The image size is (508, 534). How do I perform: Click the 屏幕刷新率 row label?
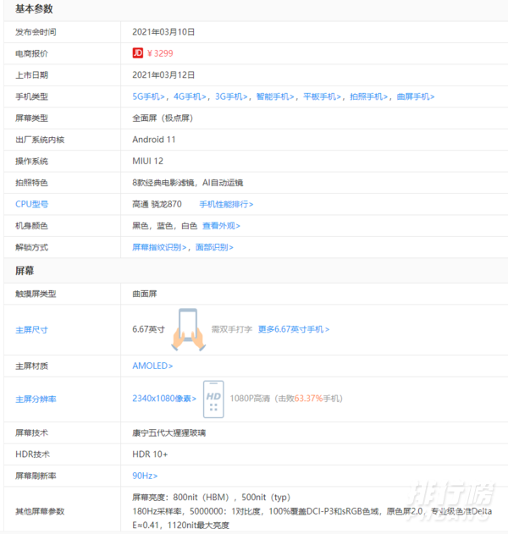pyautogui.click(x=36, y=476)
